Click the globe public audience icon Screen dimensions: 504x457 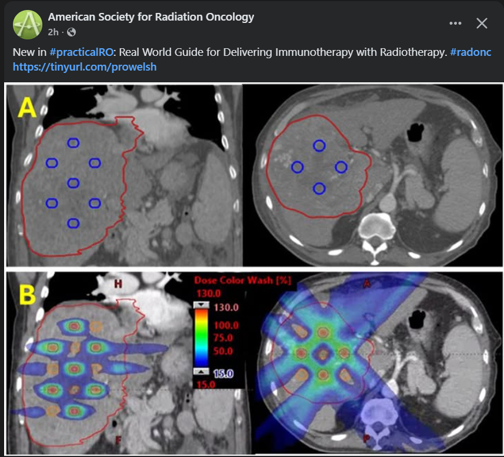coord(72,32)
